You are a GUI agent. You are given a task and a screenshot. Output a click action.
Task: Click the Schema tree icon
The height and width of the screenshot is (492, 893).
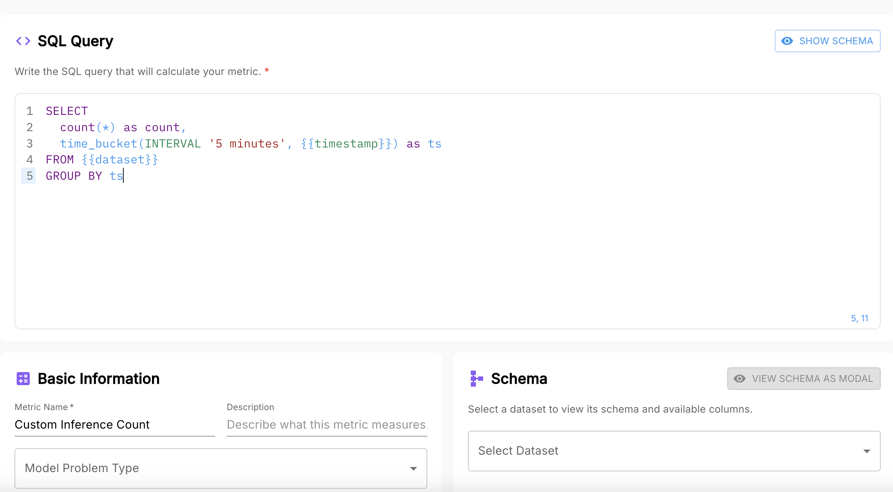(x=476, y=379)
